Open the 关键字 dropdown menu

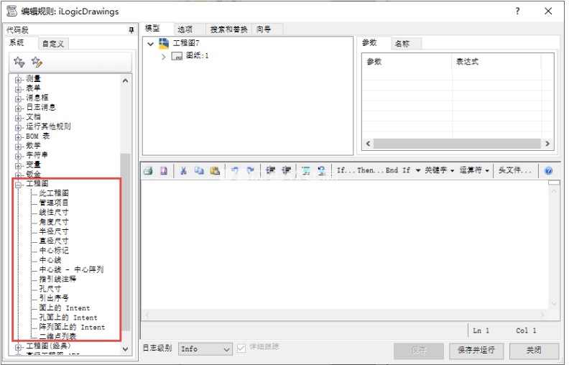[x=438, y=171]
